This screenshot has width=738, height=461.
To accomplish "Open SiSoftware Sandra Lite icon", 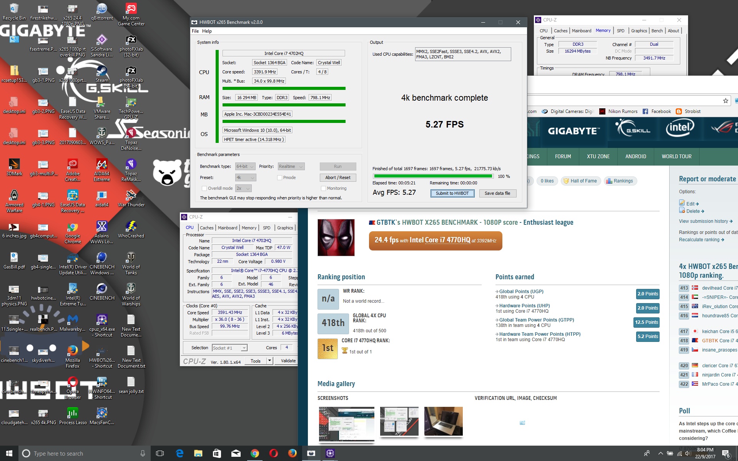I will point(102,46).
